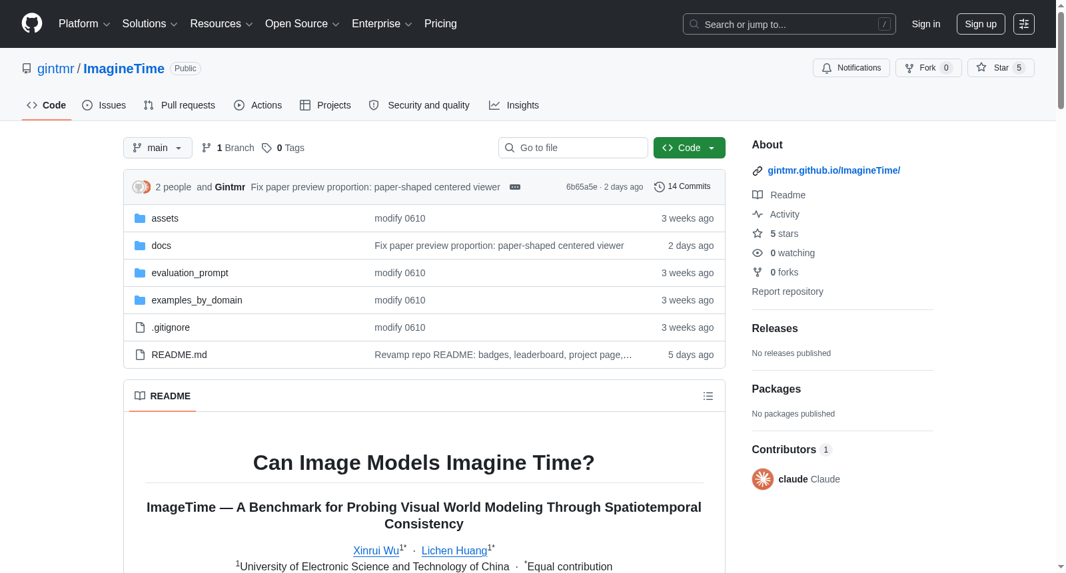The width and height of the screenshot is (1066, 573).
Task: Select the README tab in file viewer
Action: click(x=163, y=396)
